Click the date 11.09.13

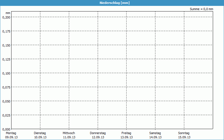click(x=69, y=137)
